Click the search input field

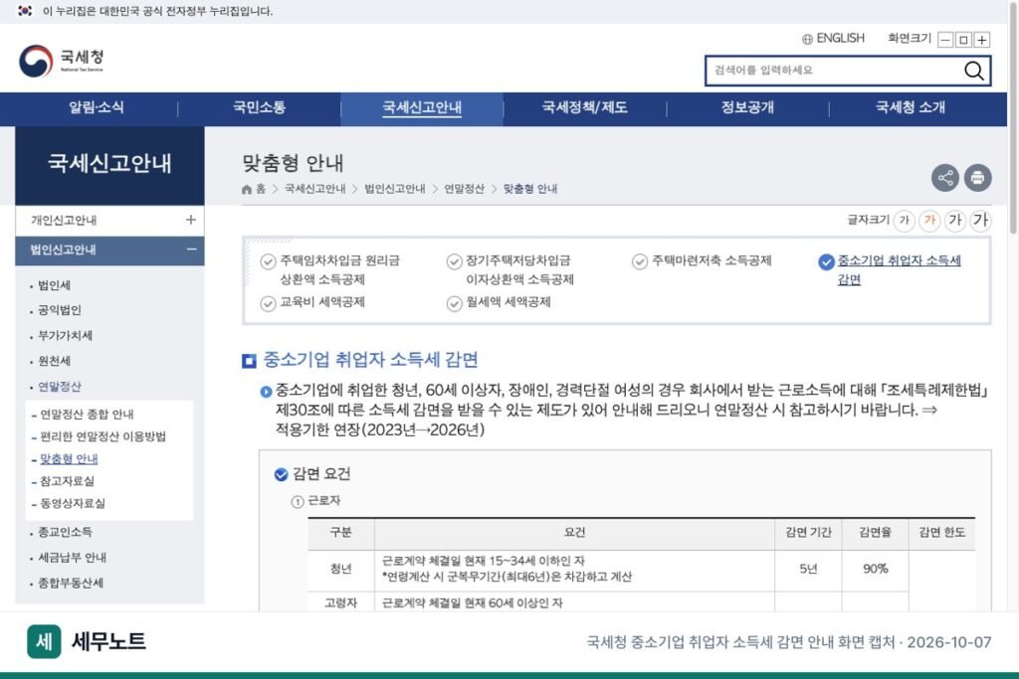pyautogui.click(x=835, y=71)
